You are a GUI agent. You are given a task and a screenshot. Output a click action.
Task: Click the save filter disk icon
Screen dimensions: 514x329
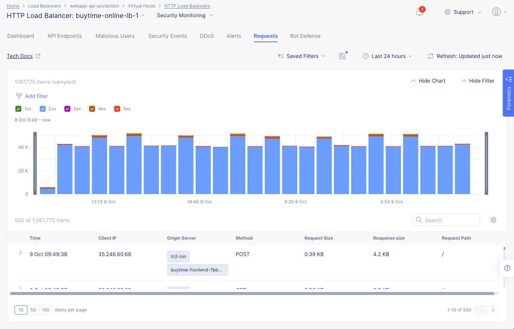click(342, 56)
